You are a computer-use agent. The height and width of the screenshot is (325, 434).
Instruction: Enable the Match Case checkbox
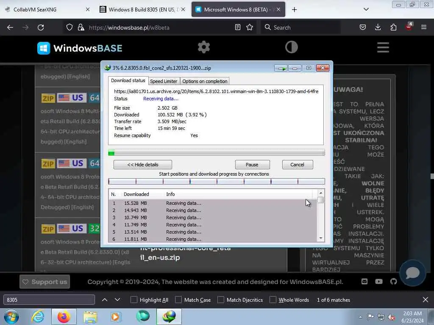178,300
